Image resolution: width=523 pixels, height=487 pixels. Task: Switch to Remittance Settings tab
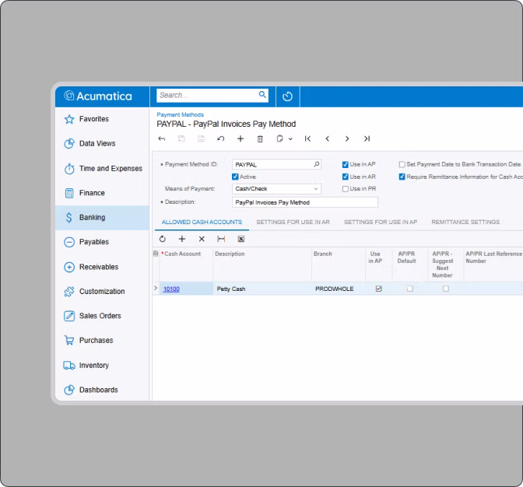465,222
